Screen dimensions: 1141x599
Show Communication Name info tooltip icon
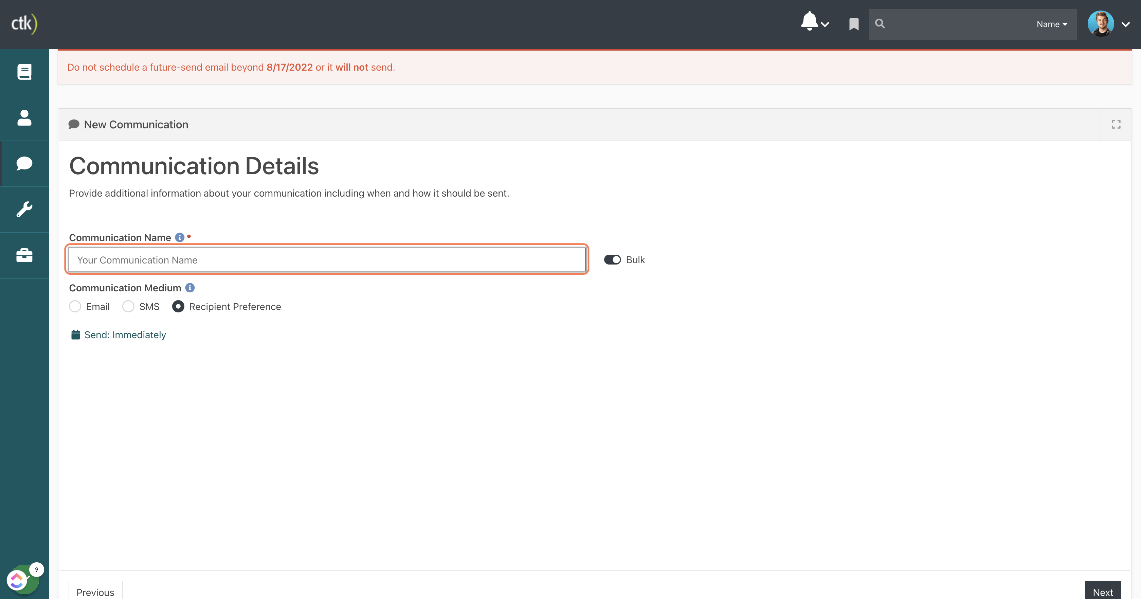coord(179,237)
